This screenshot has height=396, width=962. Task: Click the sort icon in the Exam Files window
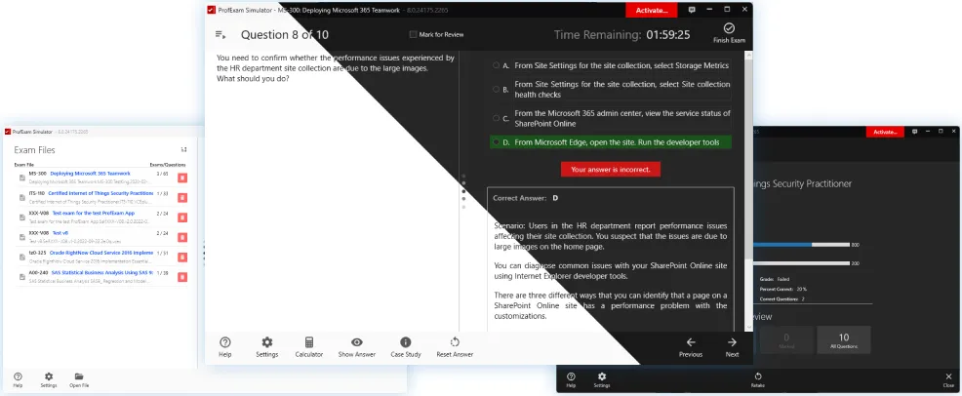(x=183, y=149)
